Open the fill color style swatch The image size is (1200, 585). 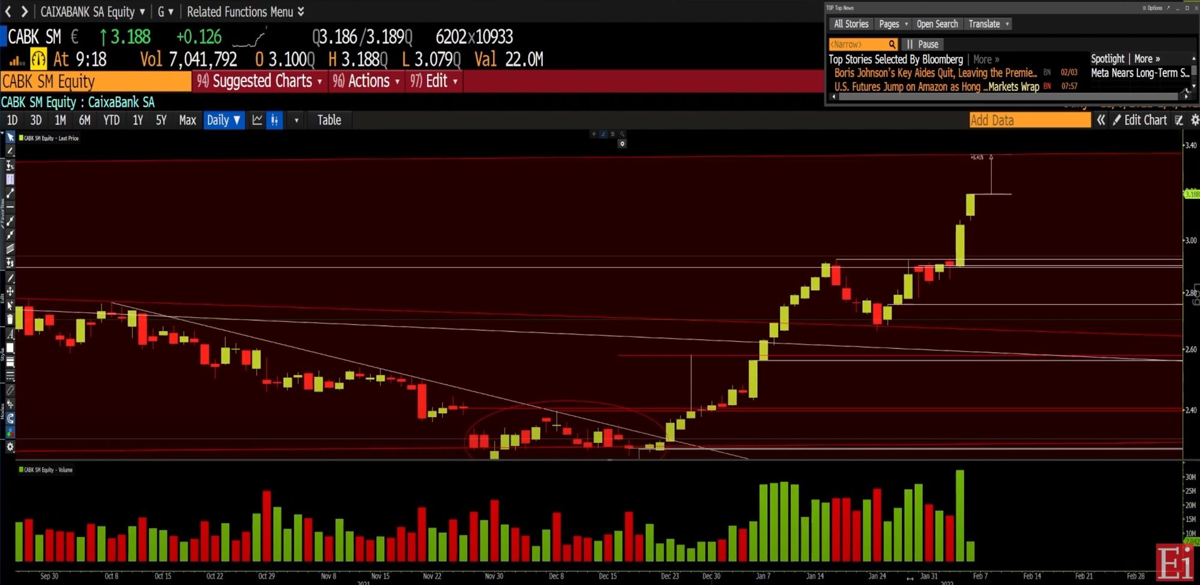pos(10,348)
